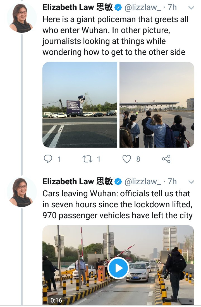
Task: Click Elizabeth Law name on first tweet
Action: [78, 8]
